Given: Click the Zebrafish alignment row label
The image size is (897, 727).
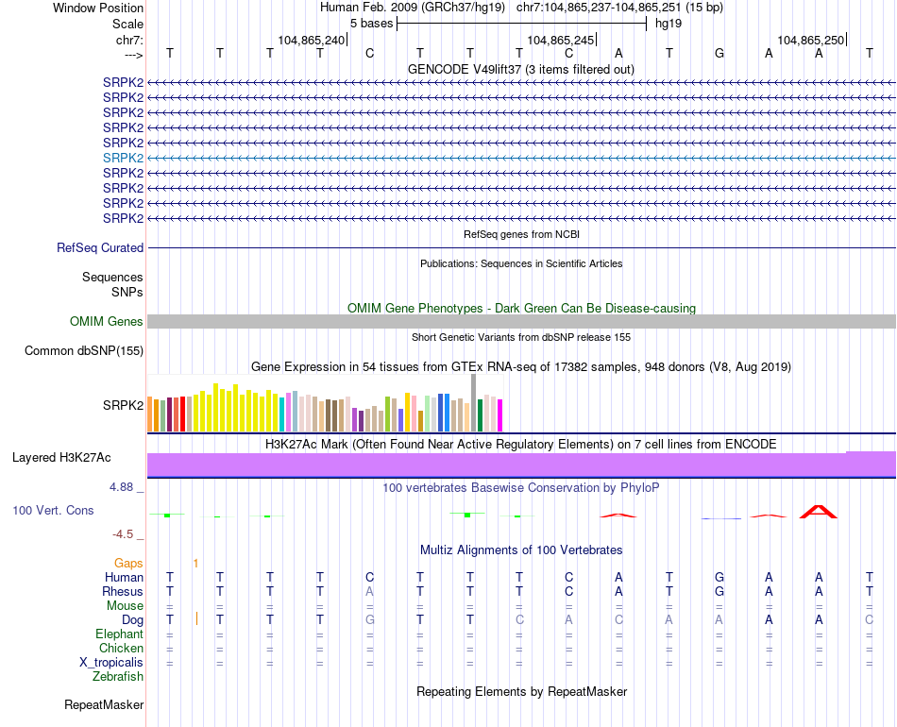Looking at the screenshot, I should 118,677.
